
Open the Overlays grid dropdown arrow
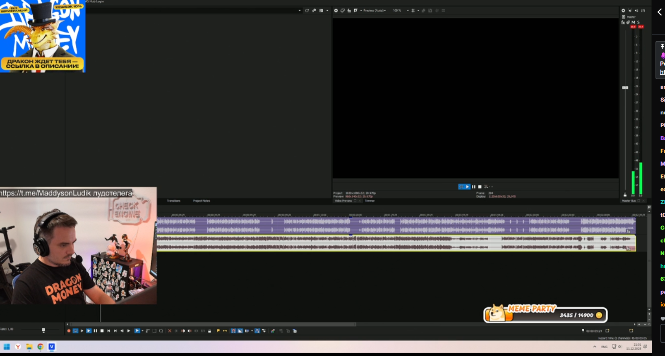pyautogui.click(x=418, y=11)
